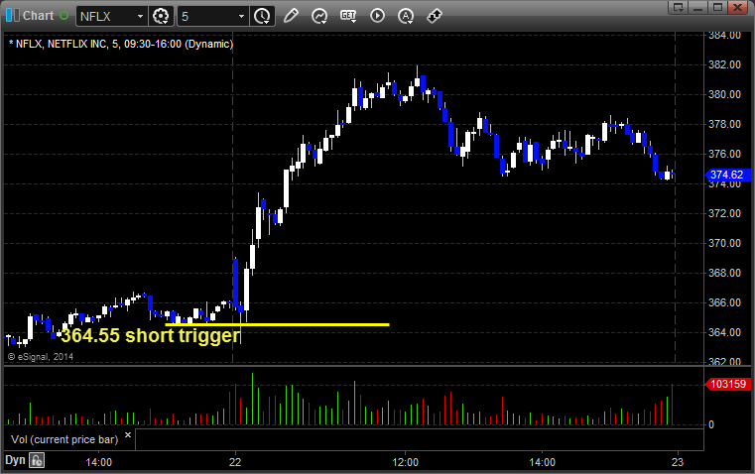Click the 103159 volume value marker
Viewport: 755px width, 474px height.
point(727,384)
